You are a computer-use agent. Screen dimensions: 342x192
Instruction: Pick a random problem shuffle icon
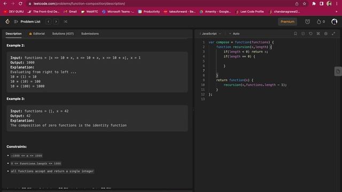(66, 22)
